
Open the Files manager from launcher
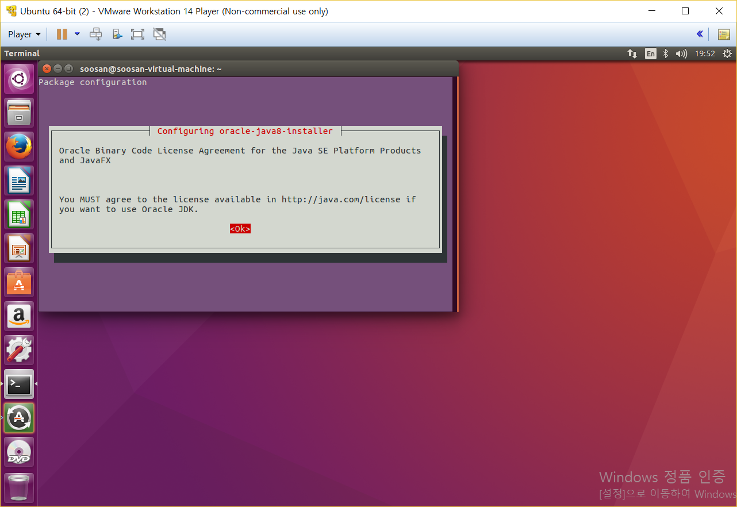coord(19,113)
